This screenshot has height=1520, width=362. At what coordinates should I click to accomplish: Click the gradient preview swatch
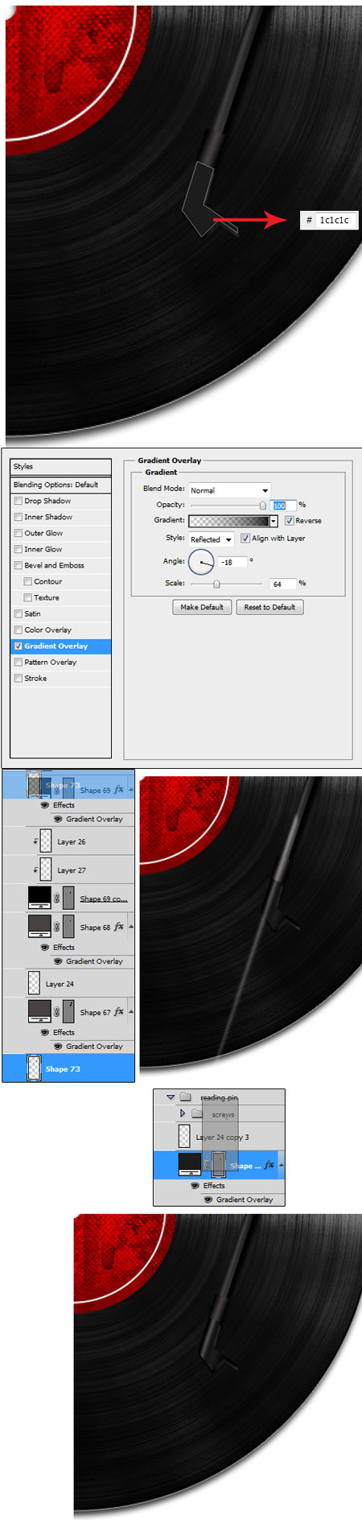coord(229,522)
